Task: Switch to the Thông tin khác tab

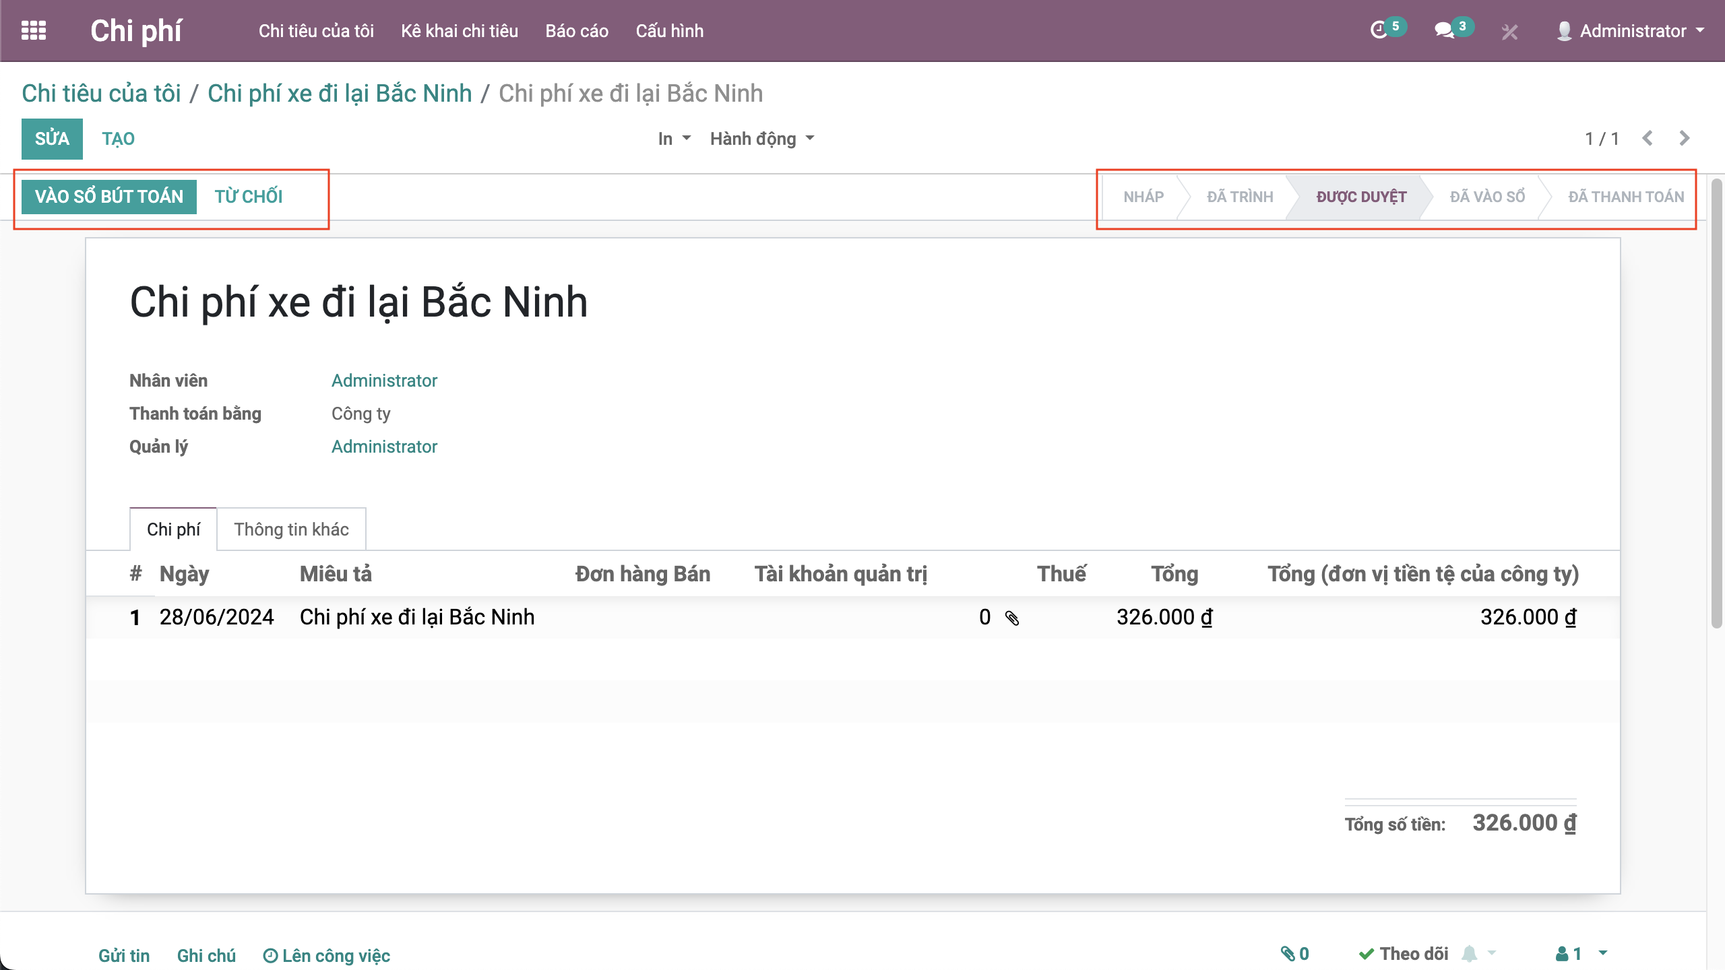Action: pos(291,529)
